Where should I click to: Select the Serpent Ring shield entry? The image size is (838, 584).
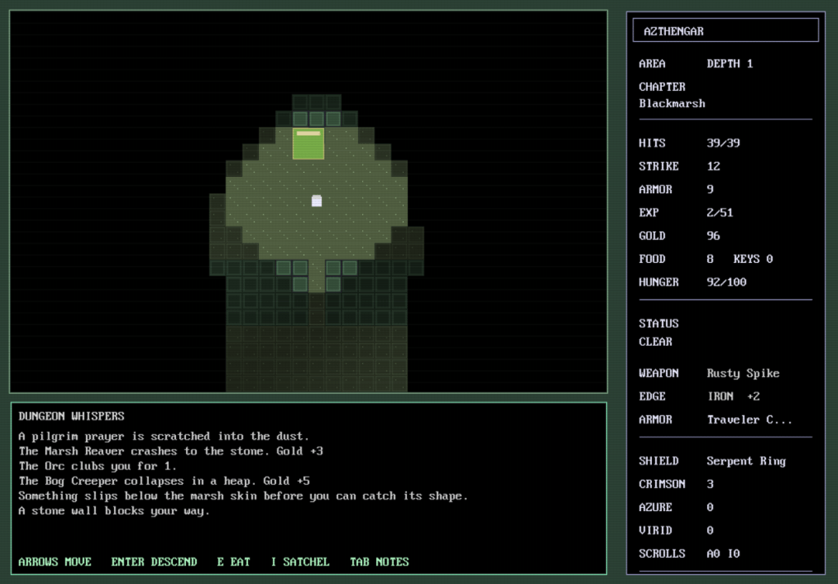[x=745, y=461]
